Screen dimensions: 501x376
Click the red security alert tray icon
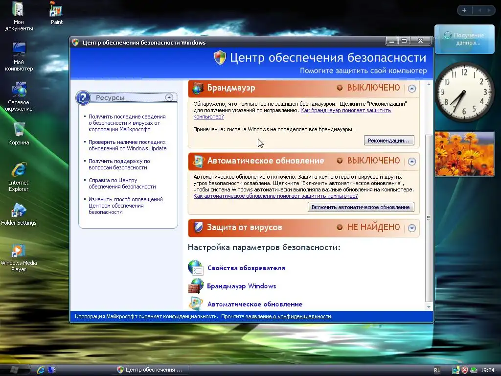(465, 370)
